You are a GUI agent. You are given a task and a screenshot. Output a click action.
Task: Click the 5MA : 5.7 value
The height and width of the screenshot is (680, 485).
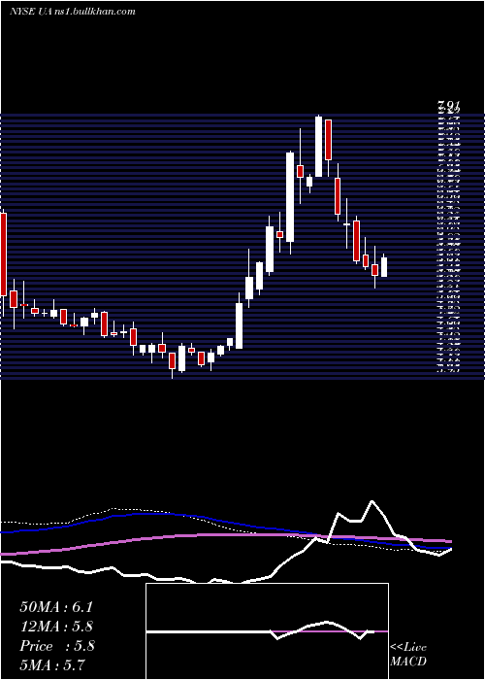pyautogui.click(x=52, y=664)
